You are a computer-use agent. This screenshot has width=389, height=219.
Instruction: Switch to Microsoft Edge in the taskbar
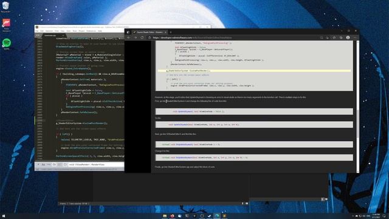(x=217, y=216)
